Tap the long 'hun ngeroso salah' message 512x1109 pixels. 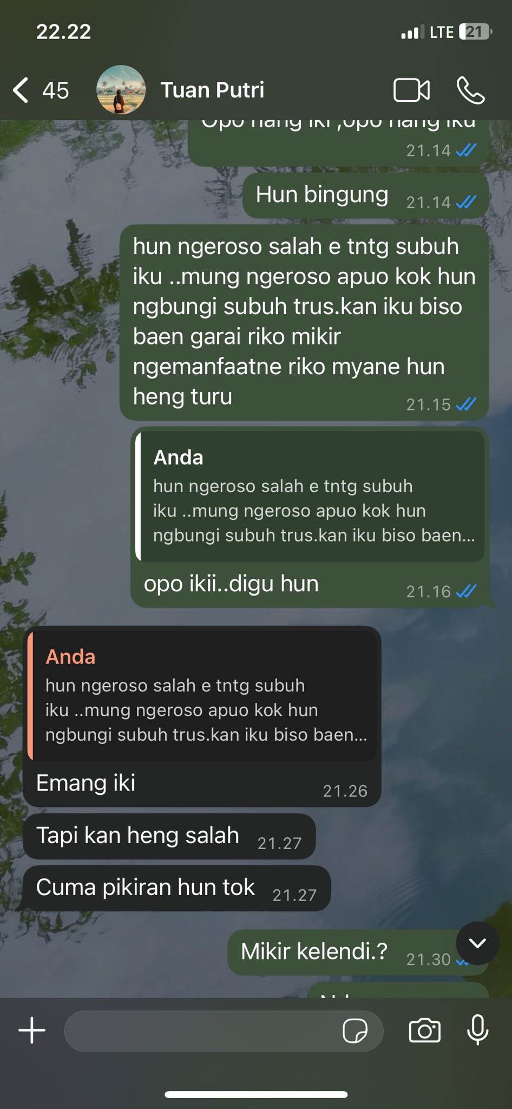point(304,322)
